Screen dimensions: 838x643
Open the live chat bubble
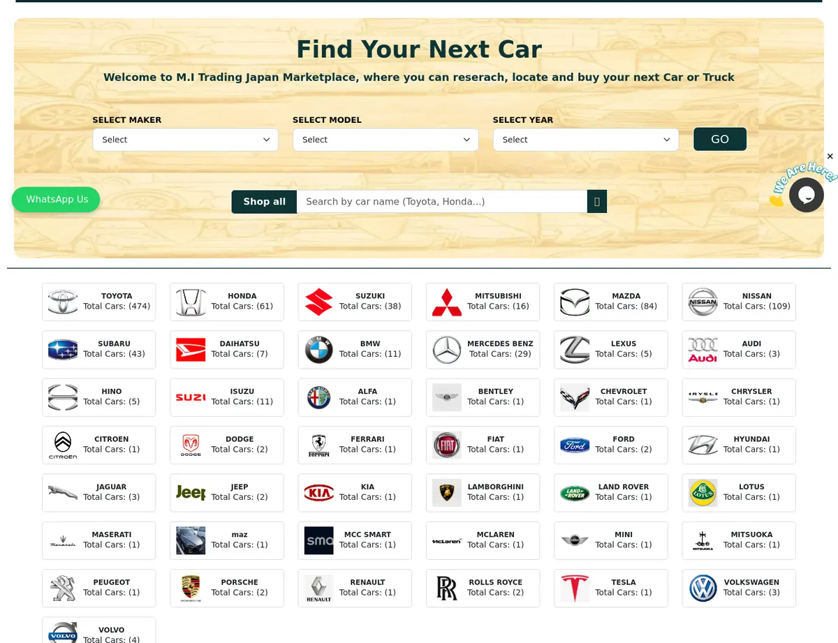pyautogui.click(x=806, y=195)
